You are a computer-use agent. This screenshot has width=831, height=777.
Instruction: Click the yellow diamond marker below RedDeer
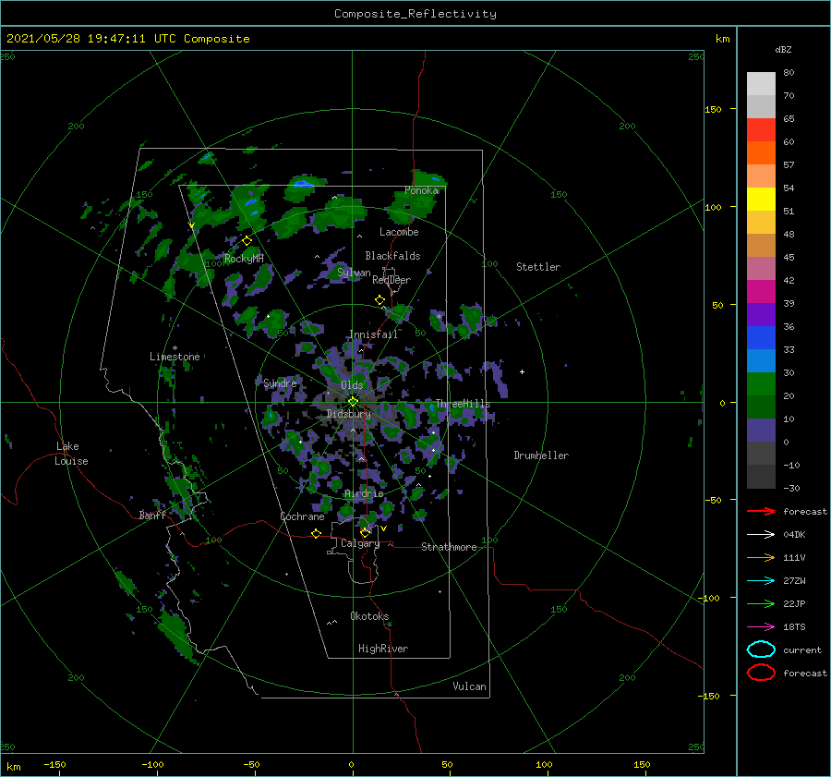click(380, 300)
